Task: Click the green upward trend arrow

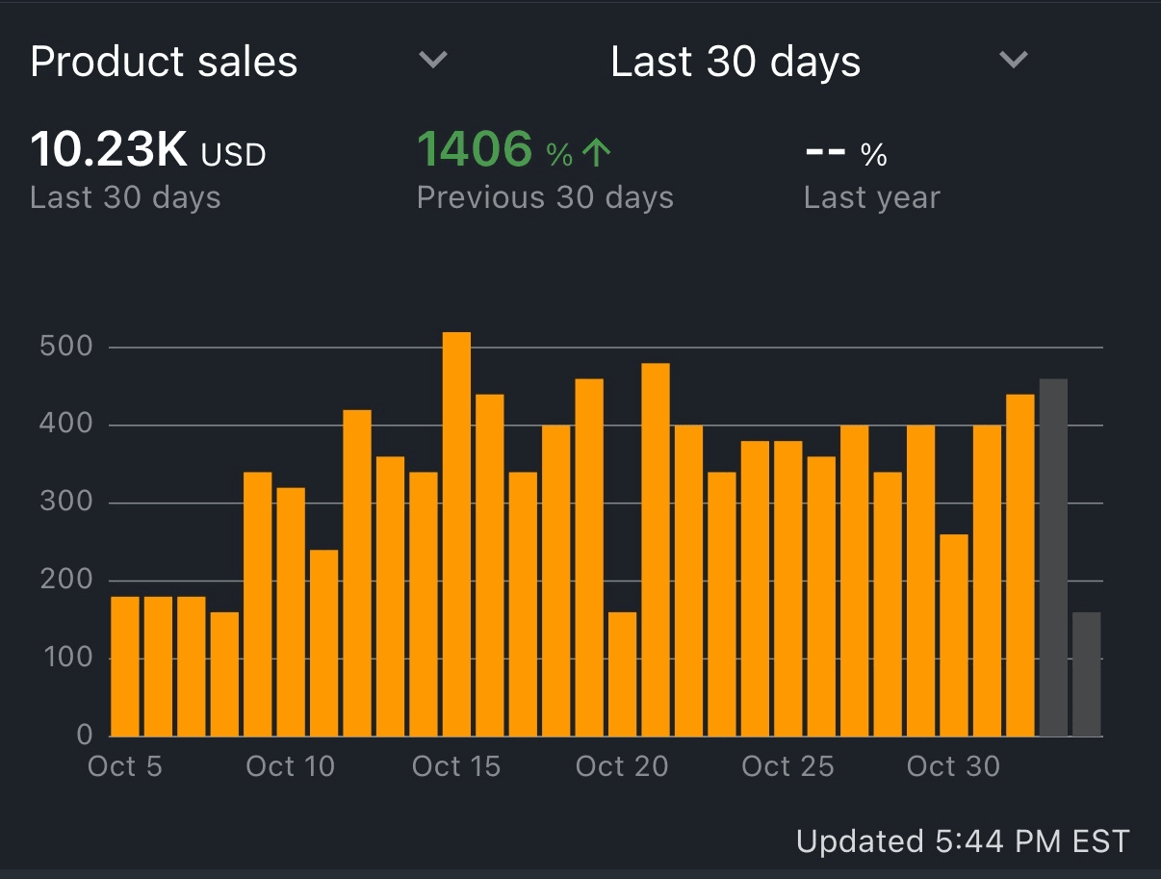Action: point(597,152)
